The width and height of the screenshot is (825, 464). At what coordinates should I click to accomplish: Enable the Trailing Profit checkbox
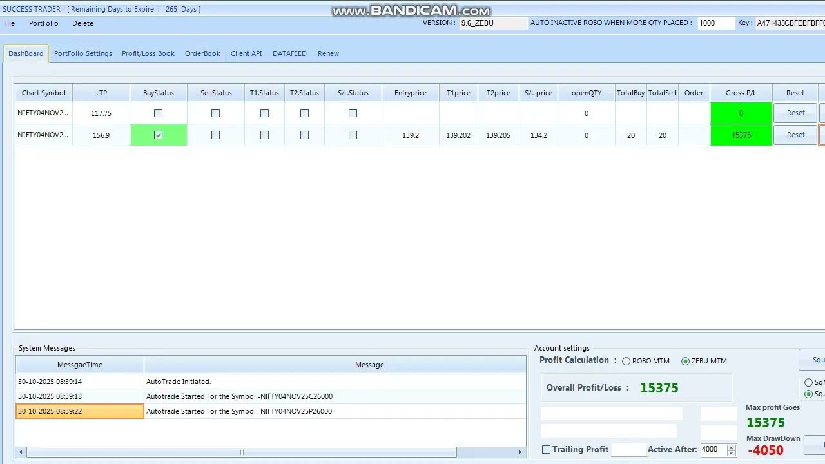coord(546,449)
